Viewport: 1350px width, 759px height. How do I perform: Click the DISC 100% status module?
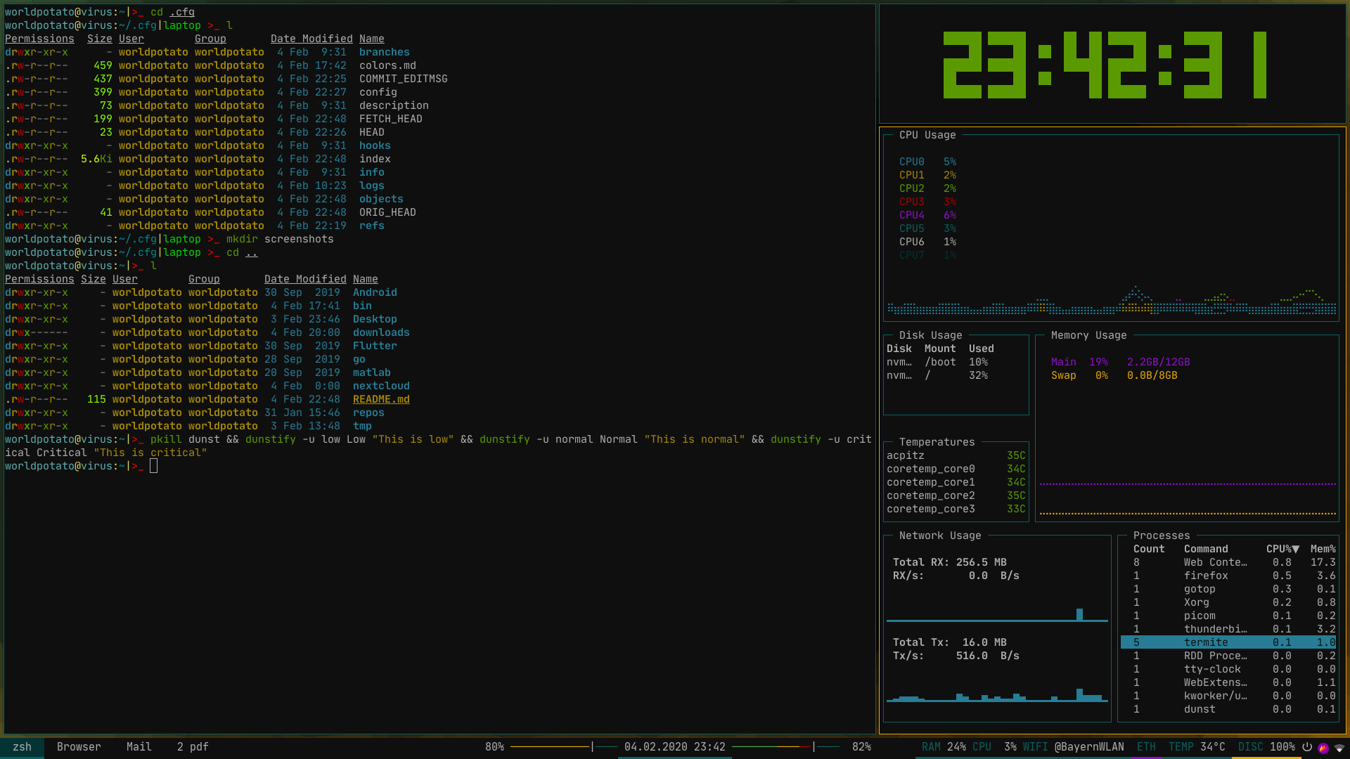(1266, 747)
